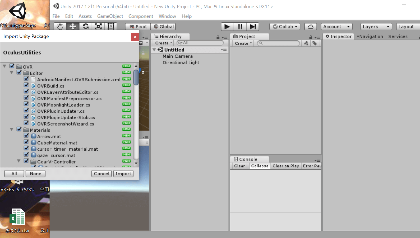The width and height of the screenshot is (420, 238).
Task: Open the Layout dropdown
Action: (x=408, y=27)
